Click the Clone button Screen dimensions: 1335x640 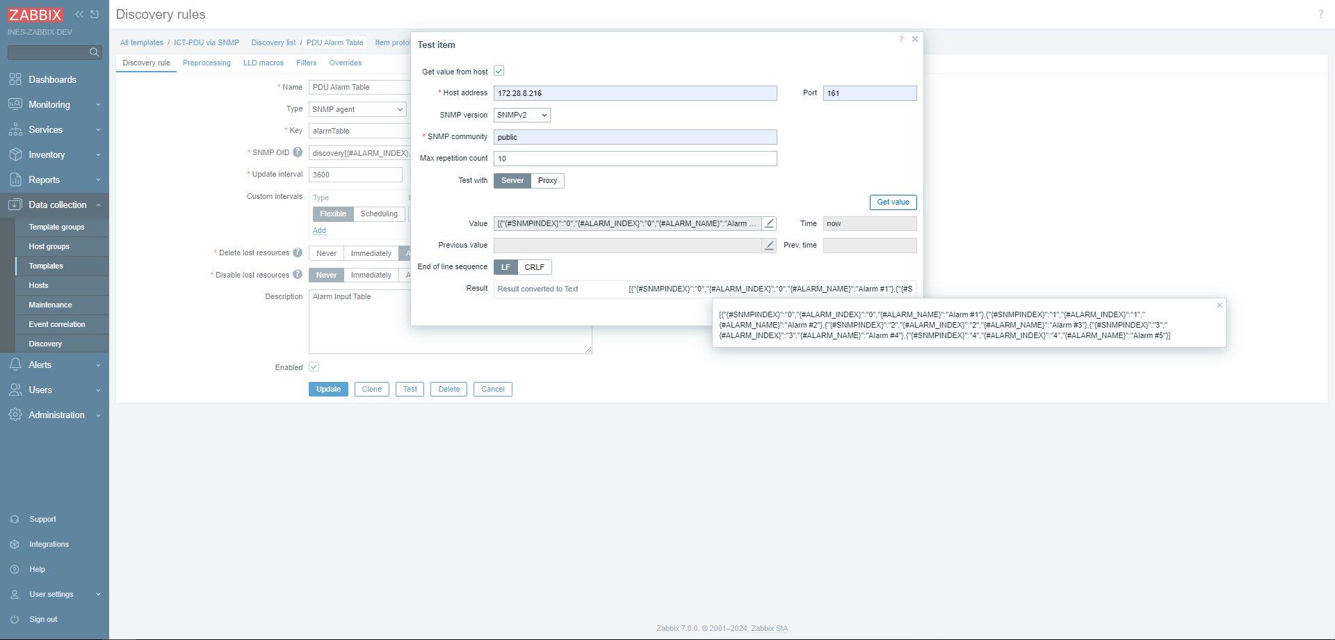(x=371, y=389)
